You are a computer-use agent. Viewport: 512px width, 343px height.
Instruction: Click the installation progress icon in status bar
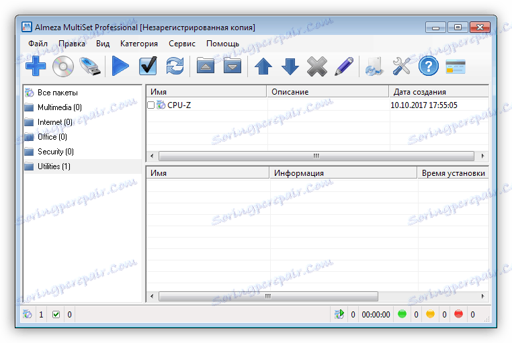(x=339, y=314)
